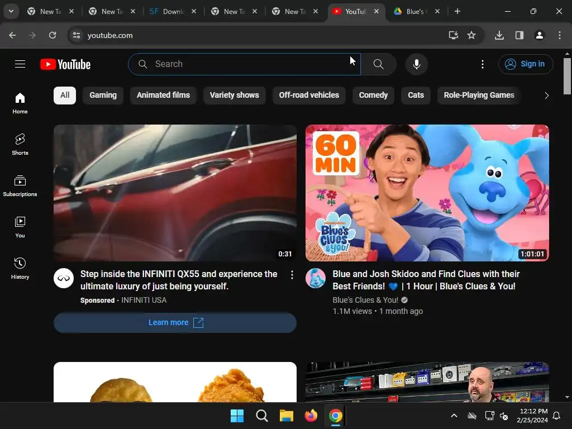Go to Home in the sidebar
572x429 pixels.
pyautogui.click(x=20, y=103)
